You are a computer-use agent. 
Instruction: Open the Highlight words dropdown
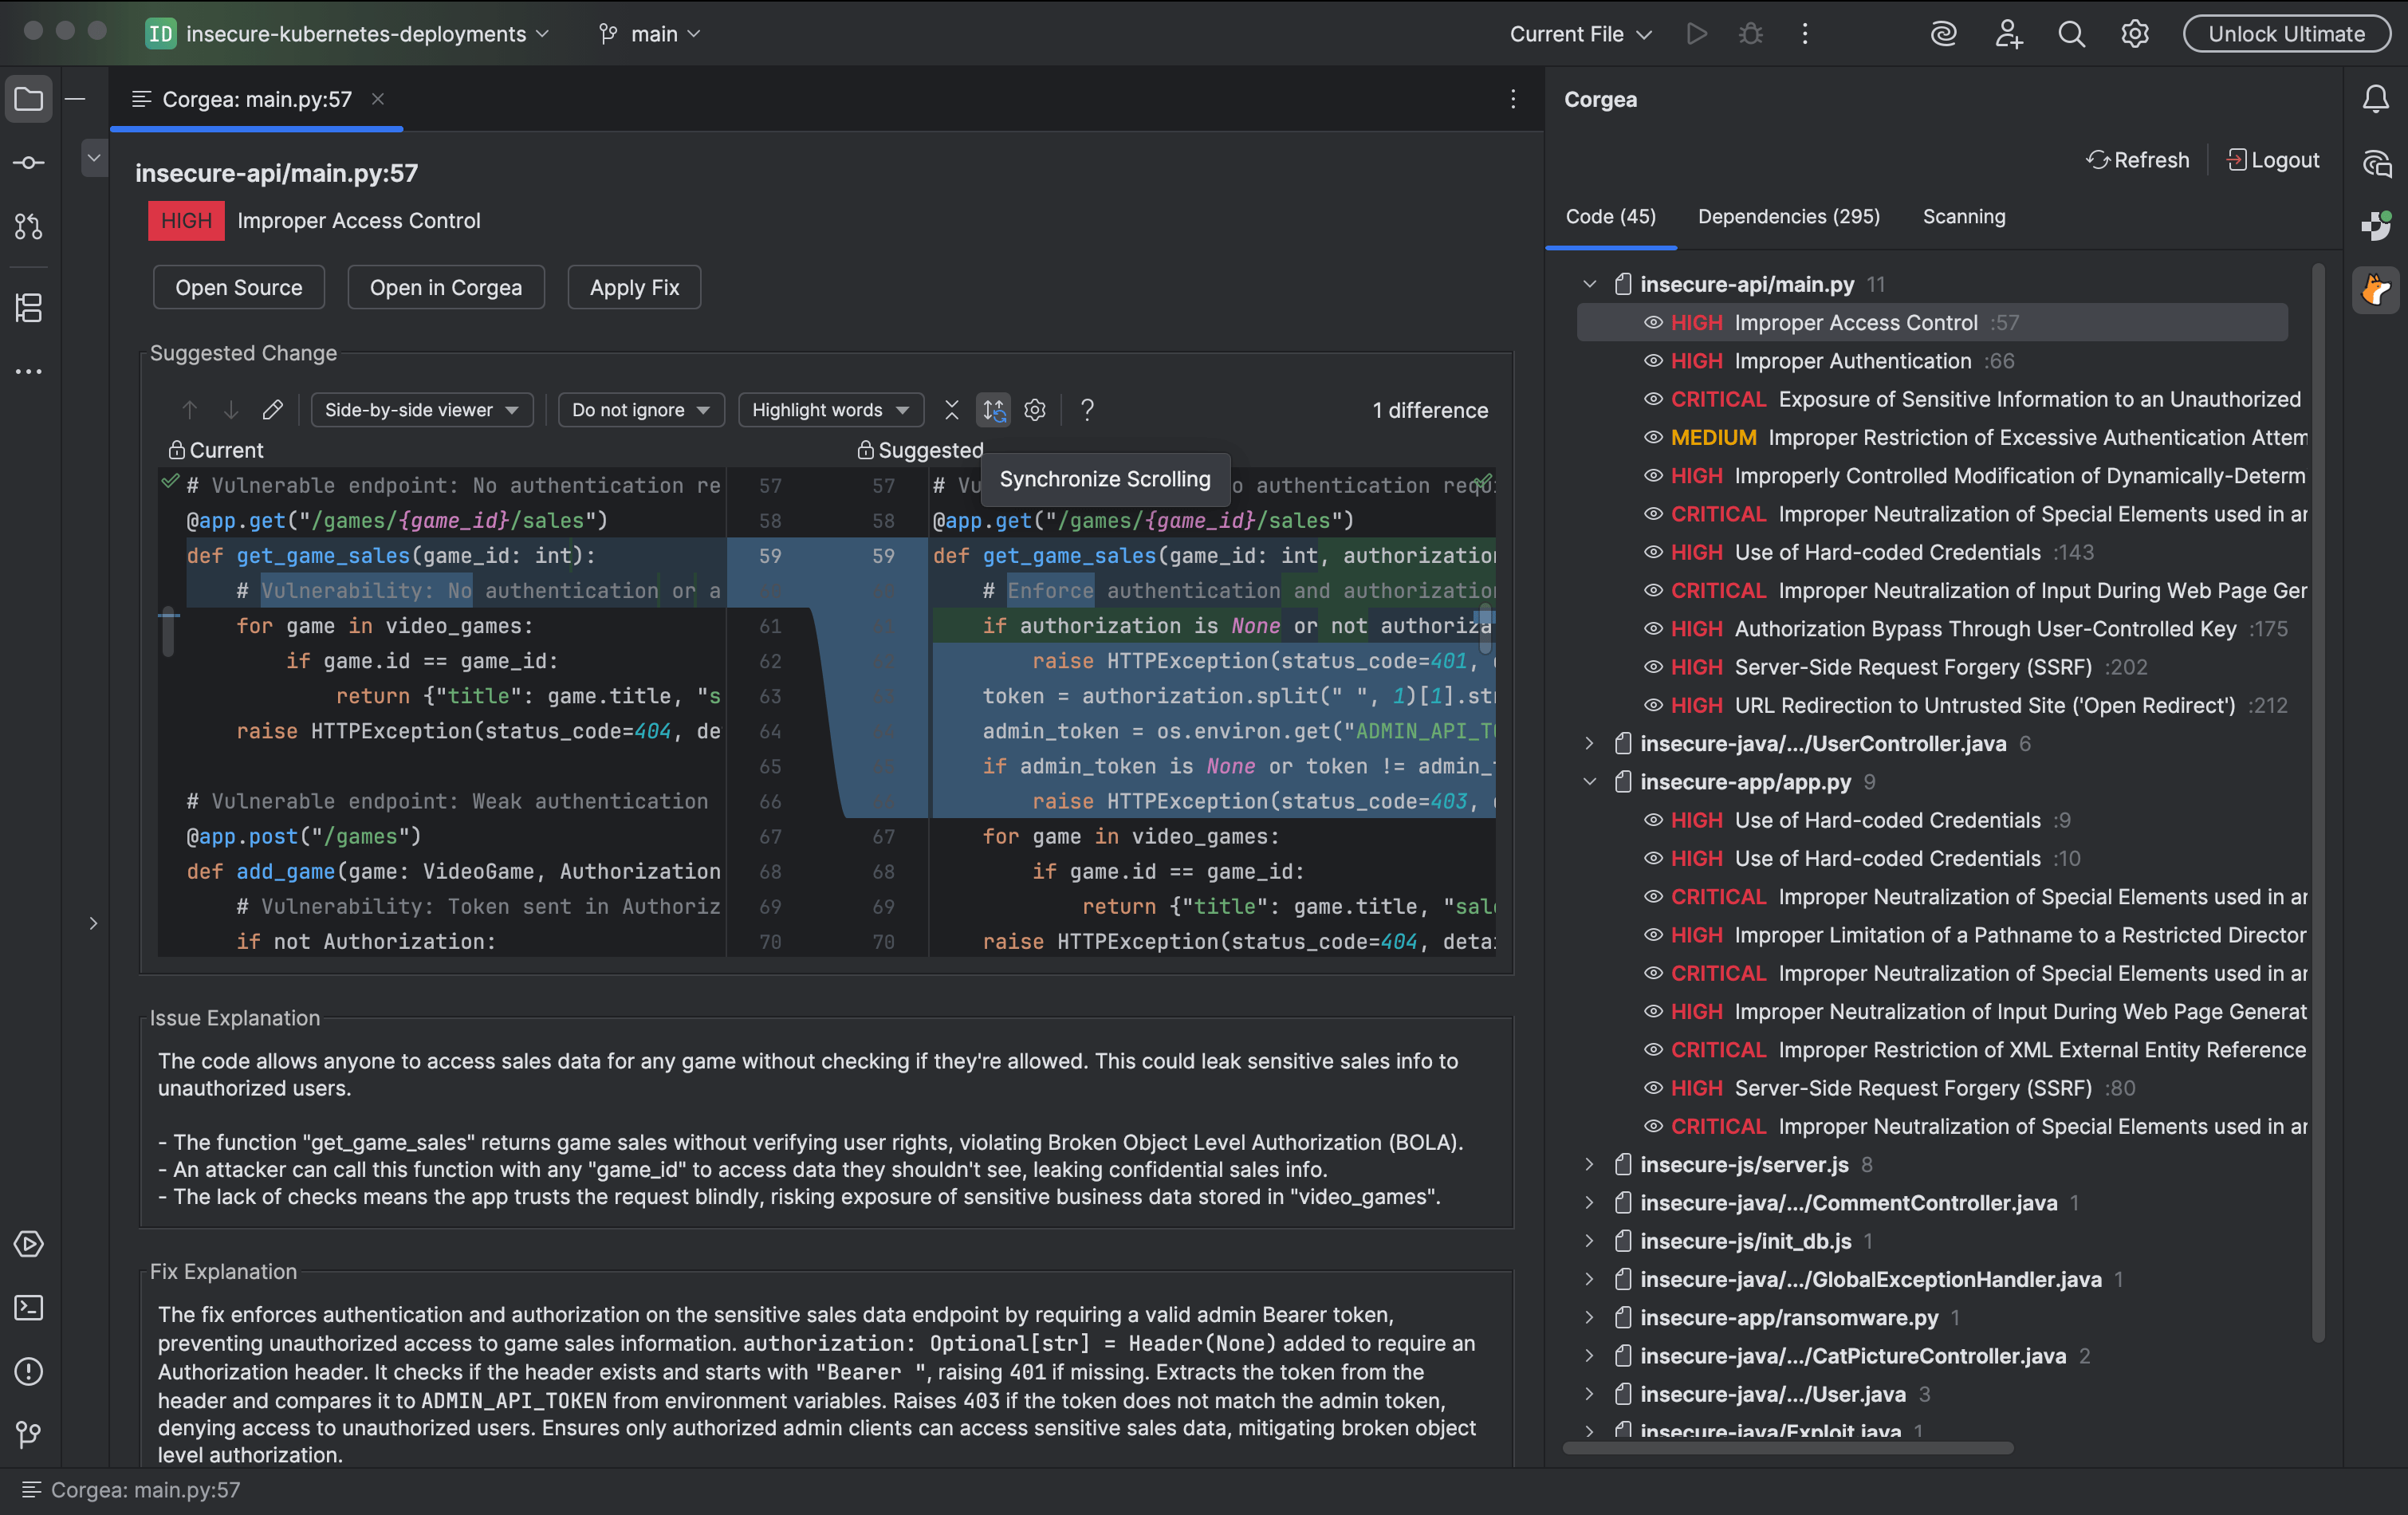830,410
